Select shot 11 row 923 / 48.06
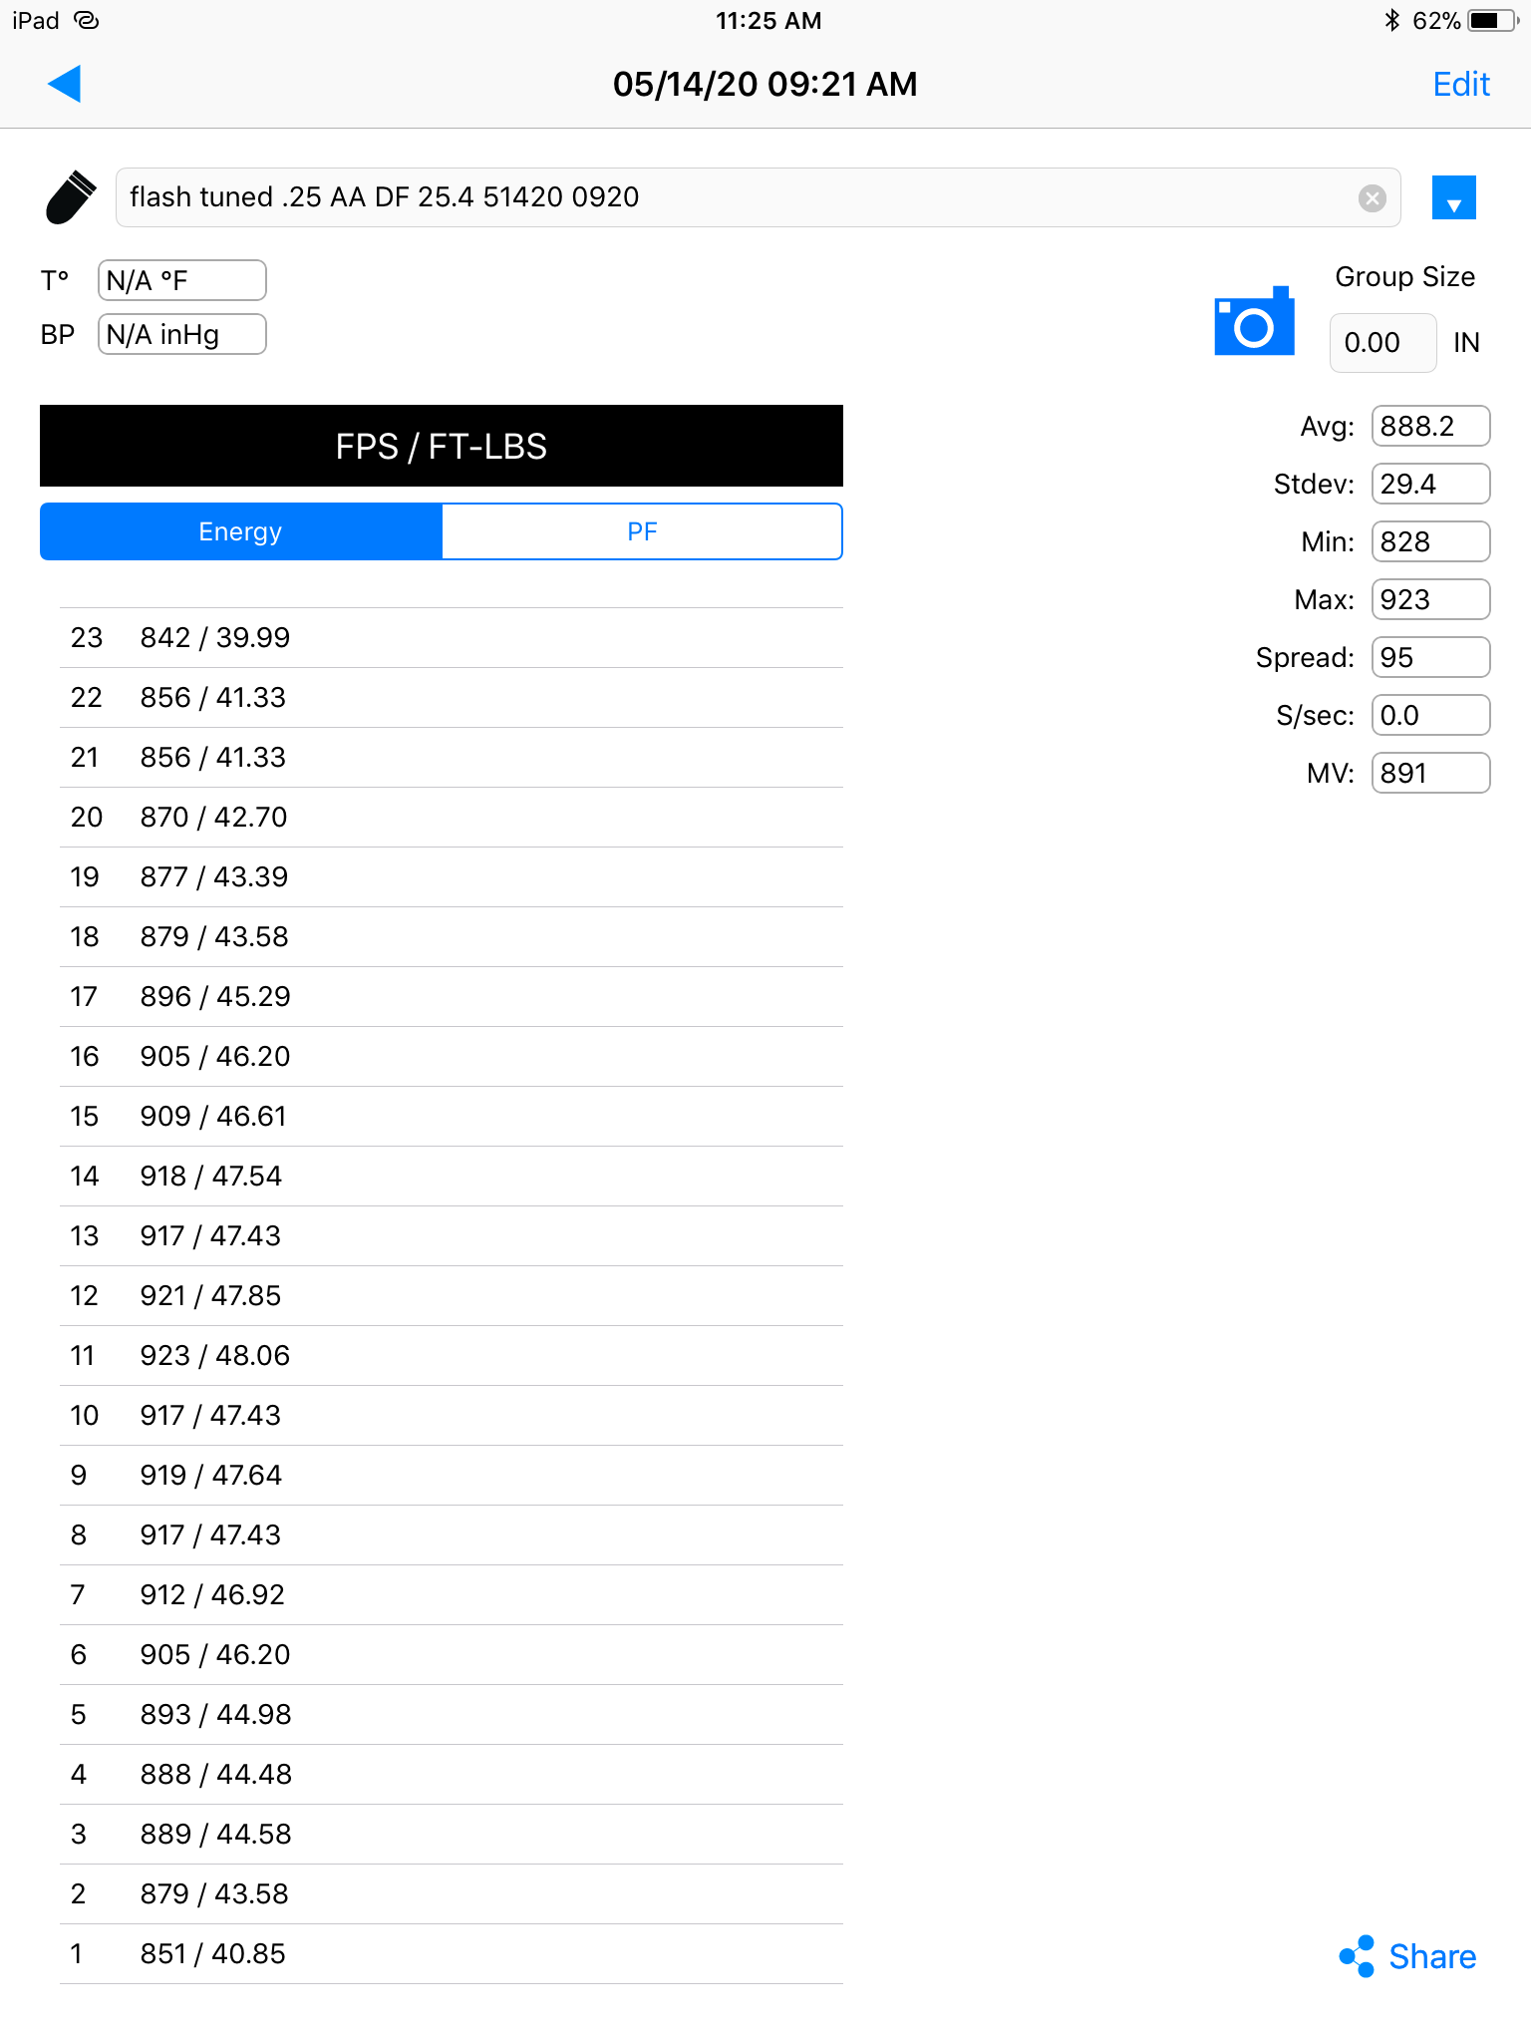The image size is (1531, 2042). [x=452, y=1356]
